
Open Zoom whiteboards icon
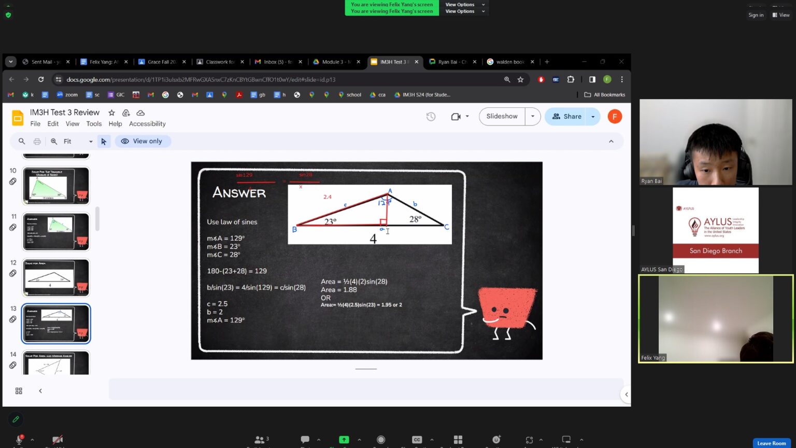[x=566, y=440]
